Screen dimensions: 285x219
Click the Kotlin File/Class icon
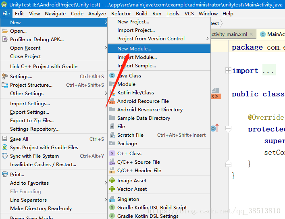click(x=112, y=93)
